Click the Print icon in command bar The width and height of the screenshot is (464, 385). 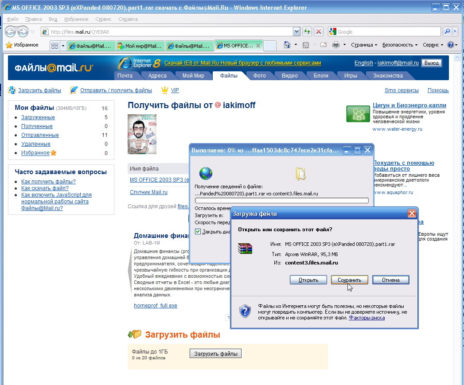(336, 45)
